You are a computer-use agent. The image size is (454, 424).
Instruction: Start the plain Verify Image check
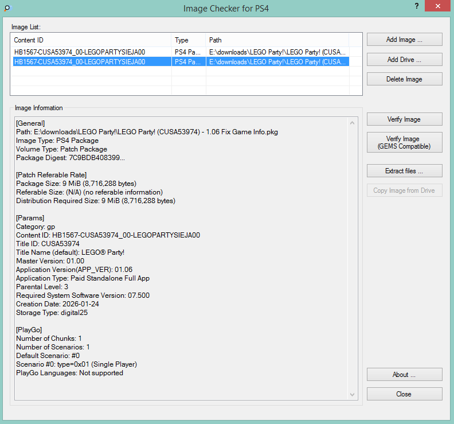[404, 119]
